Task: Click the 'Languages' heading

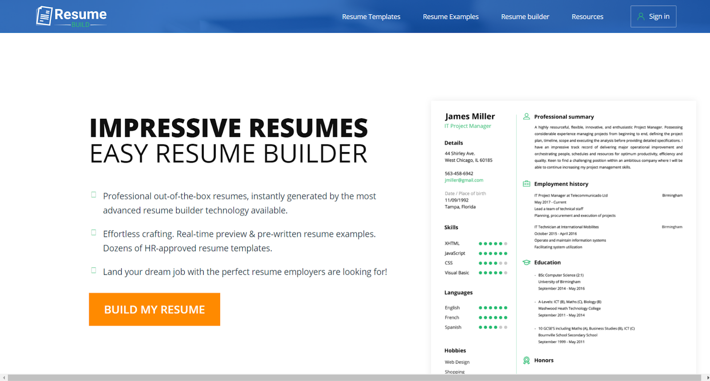Action: click(458, 293)
